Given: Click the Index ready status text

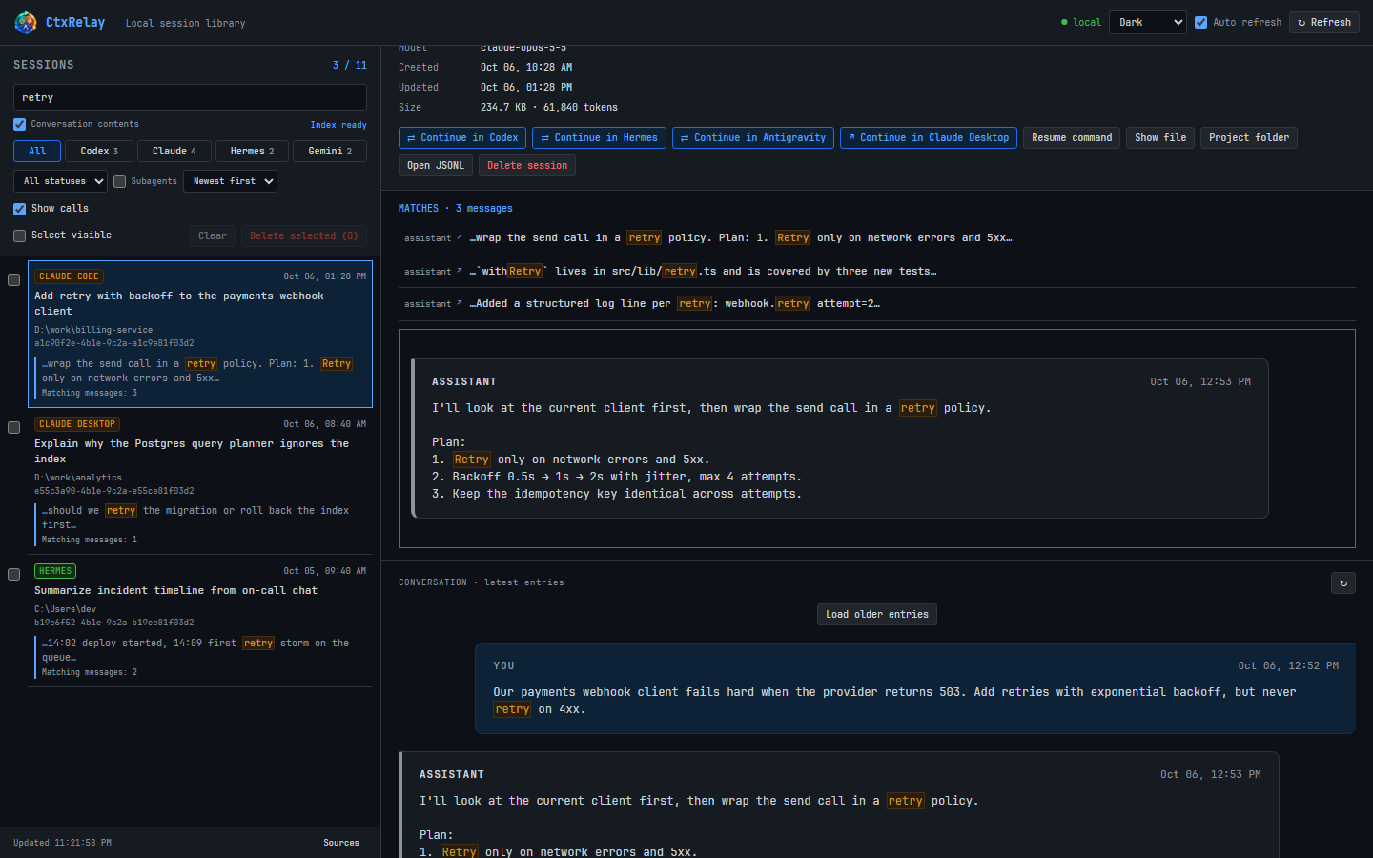Looking at the screenshot, I should tap(338, 125).
